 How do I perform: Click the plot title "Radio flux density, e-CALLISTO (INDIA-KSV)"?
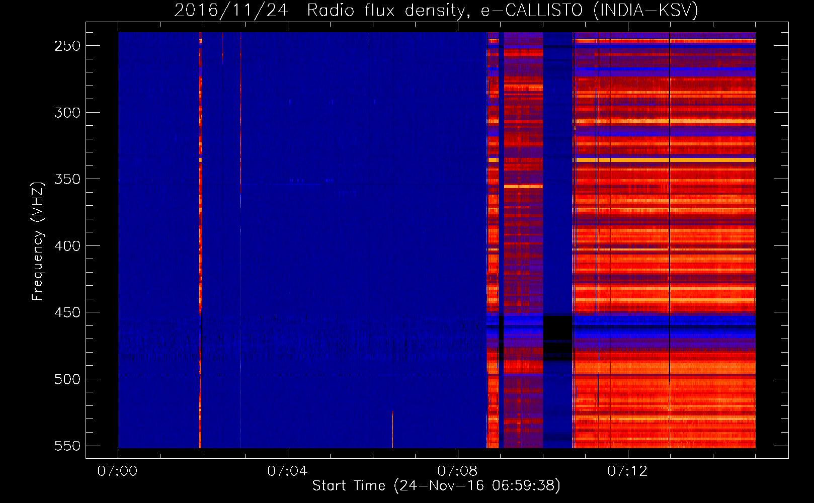tap(503, 10)
